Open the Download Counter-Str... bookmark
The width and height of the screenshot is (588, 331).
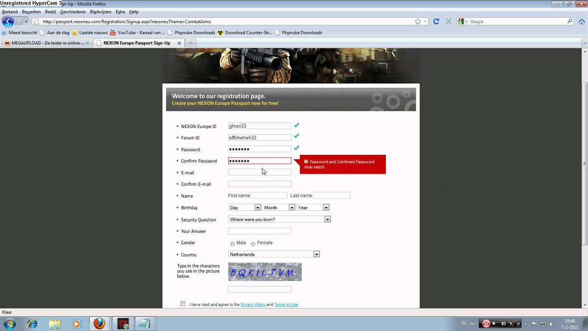click(245, 33)
